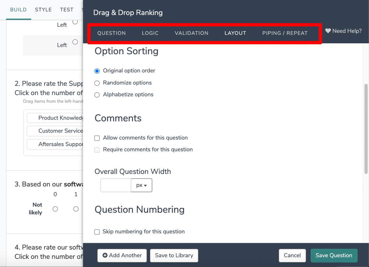The height and width of the screenshot is (267, 369).
Task: Check Skip numbering for this question
Action: [97, 232]
